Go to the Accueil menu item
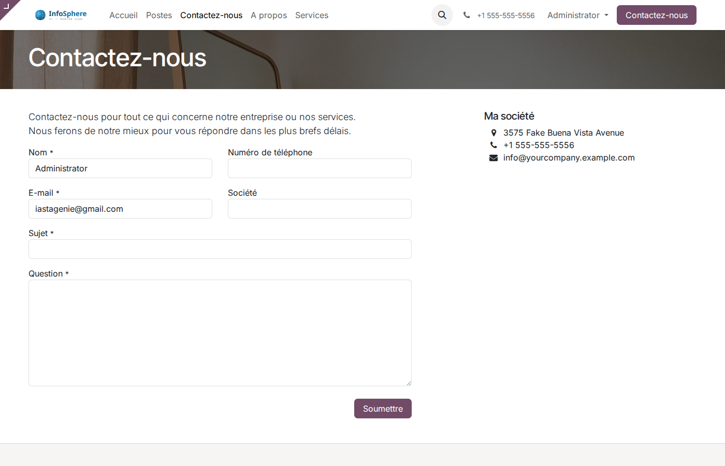The height and width of the screenshot is (466, 725). click(123, 15)
